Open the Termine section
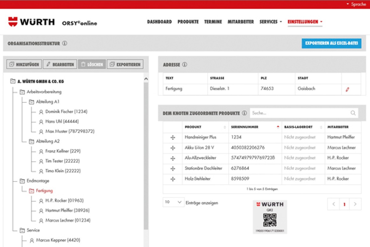 (x=213, y=22)
